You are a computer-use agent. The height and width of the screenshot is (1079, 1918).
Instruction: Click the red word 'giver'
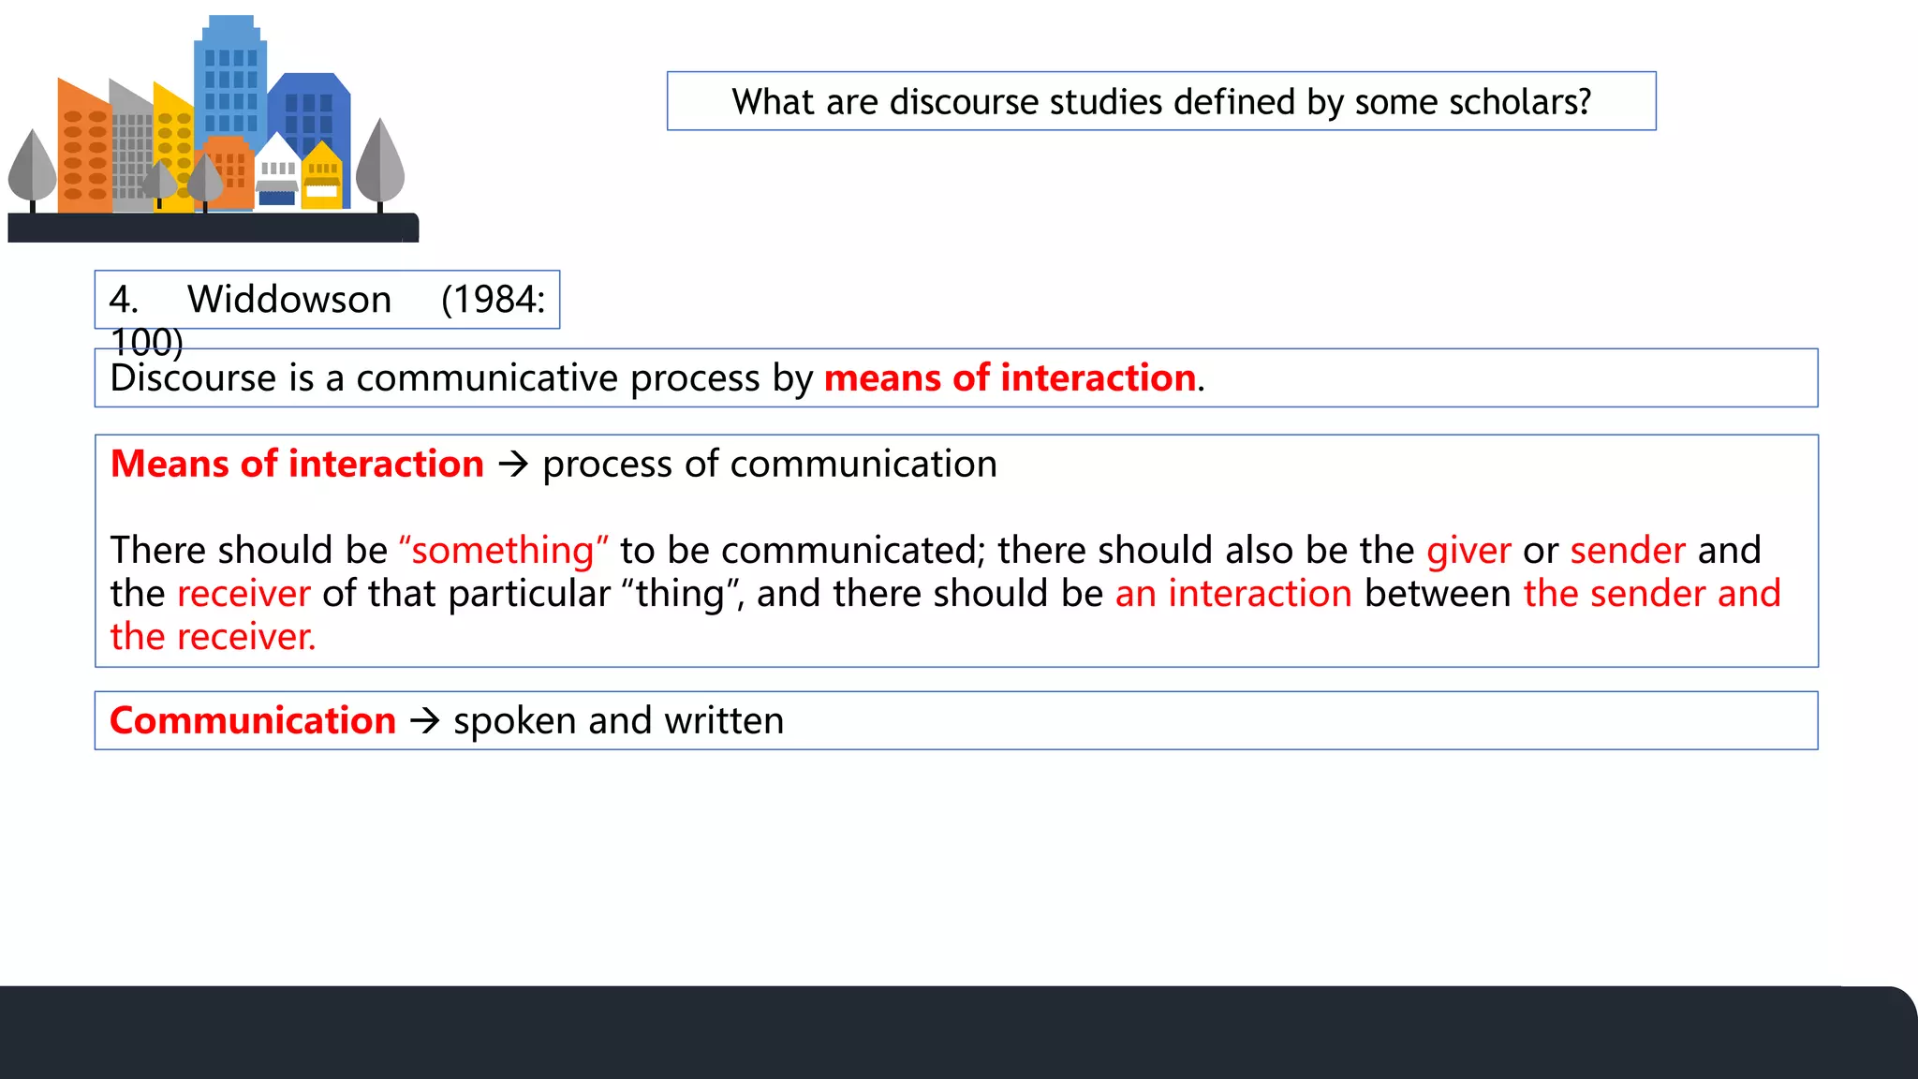pyautogui.click(x=1468, y=550)
